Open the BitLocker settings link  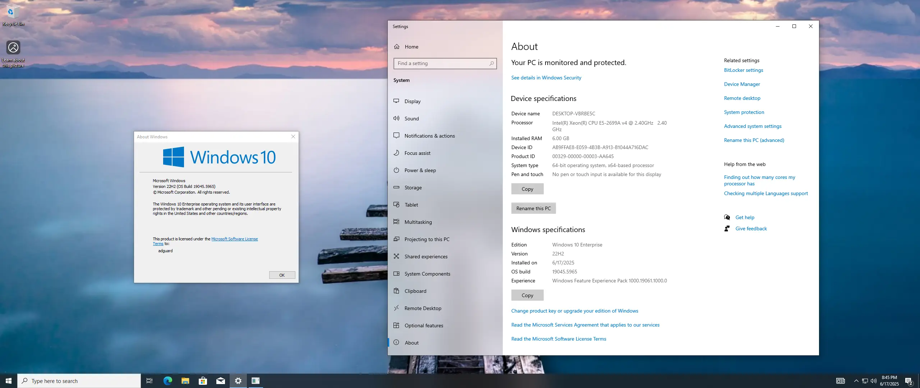click(x=743, y=70)
